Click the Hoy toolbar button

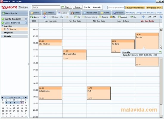(134, 17)
